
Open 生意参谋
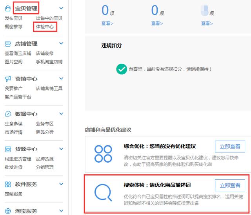pyautogui.click(x=14, y=124)
